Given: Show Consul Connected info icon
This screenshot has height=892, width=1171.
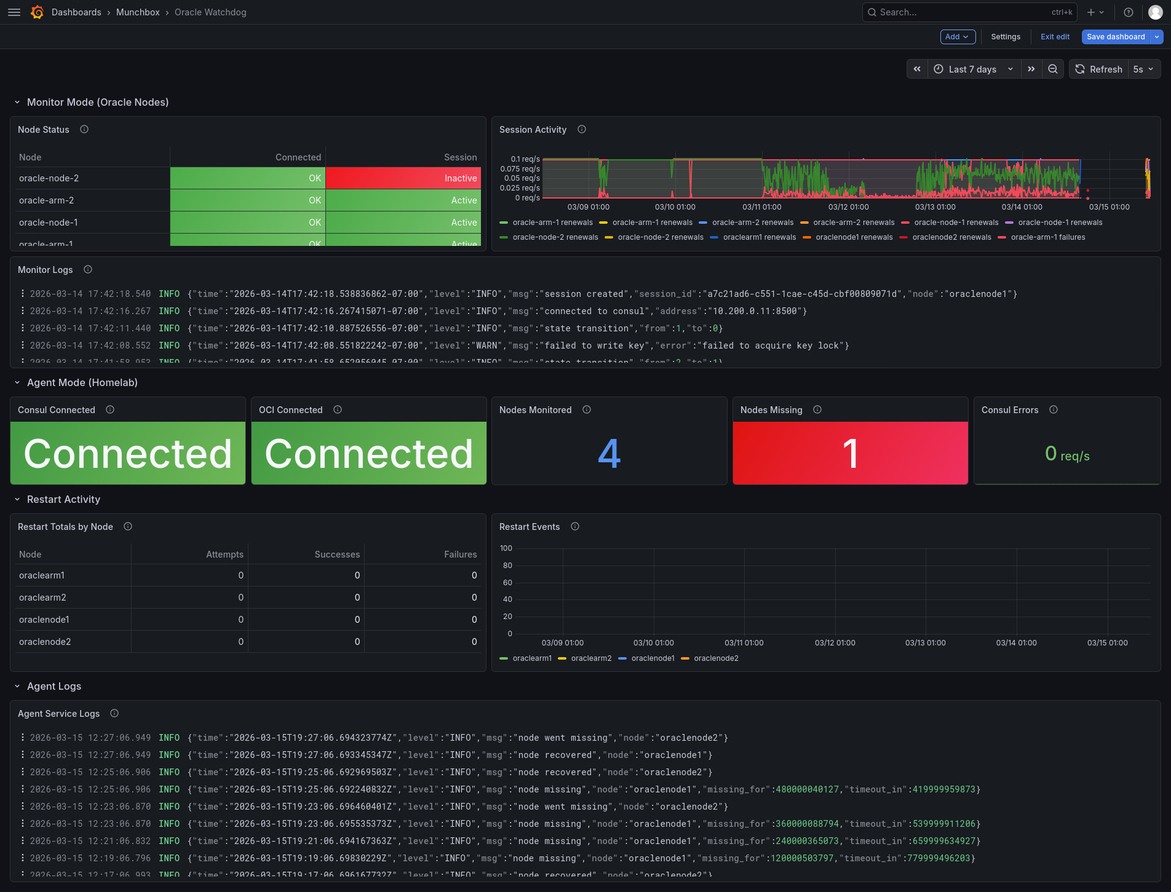Looking at the screenshot, I should pos(110,410).
